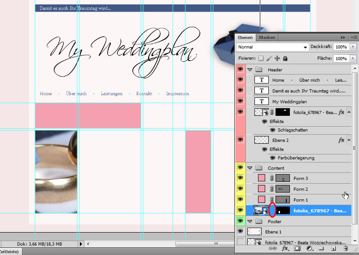The width and height of the screenshot is (359, 255).
Task: Click the lock transparent pixels icon
Action: [261, 58]
